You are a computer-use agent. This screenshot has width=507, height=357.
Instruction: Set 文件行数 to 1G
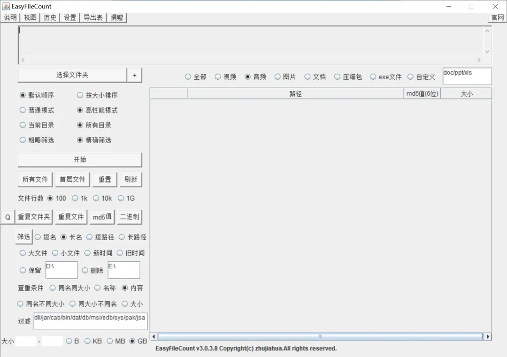pyautogui.click(x=126, y=198)
